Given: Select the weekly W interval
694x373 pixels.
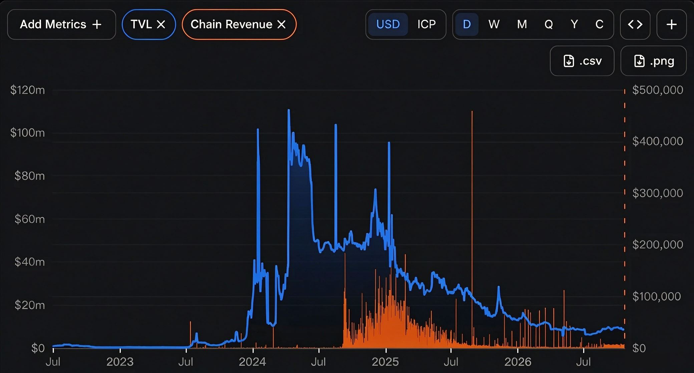Looking at the screenshot, I should click(x=494, y=24).
